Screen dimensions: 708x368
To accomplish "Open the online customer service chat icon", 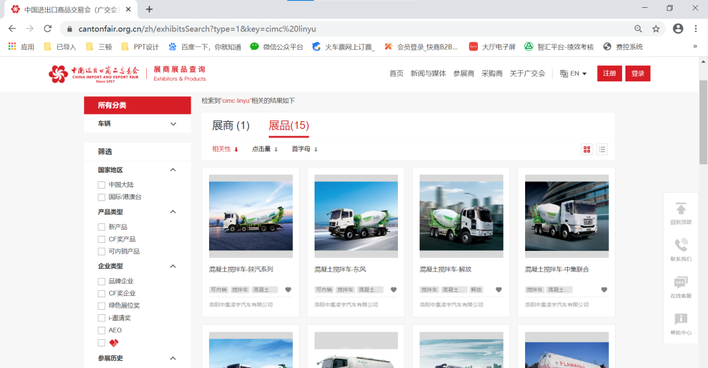I will pos(681,282).
